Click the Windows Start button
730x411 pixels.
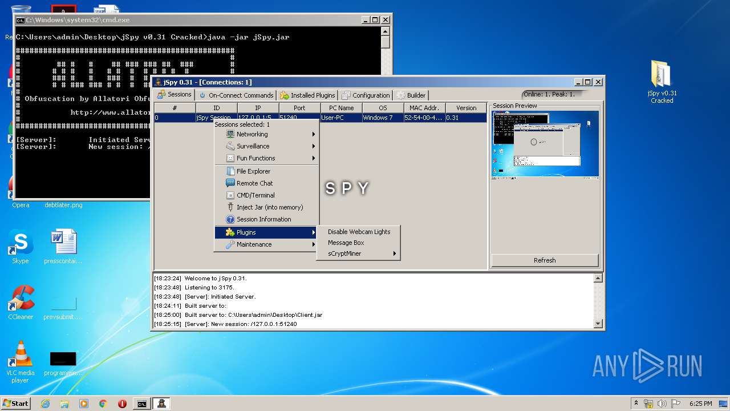15,403
